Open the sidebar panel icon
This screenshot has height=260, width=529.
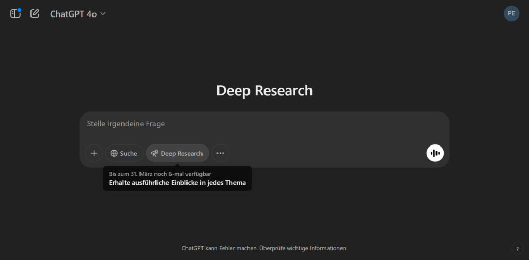pos(15,13)
